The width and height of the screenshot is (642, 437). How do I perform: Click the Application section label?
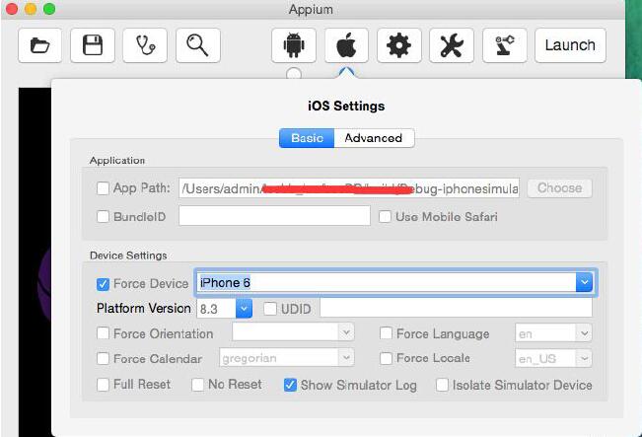(117, 161)
